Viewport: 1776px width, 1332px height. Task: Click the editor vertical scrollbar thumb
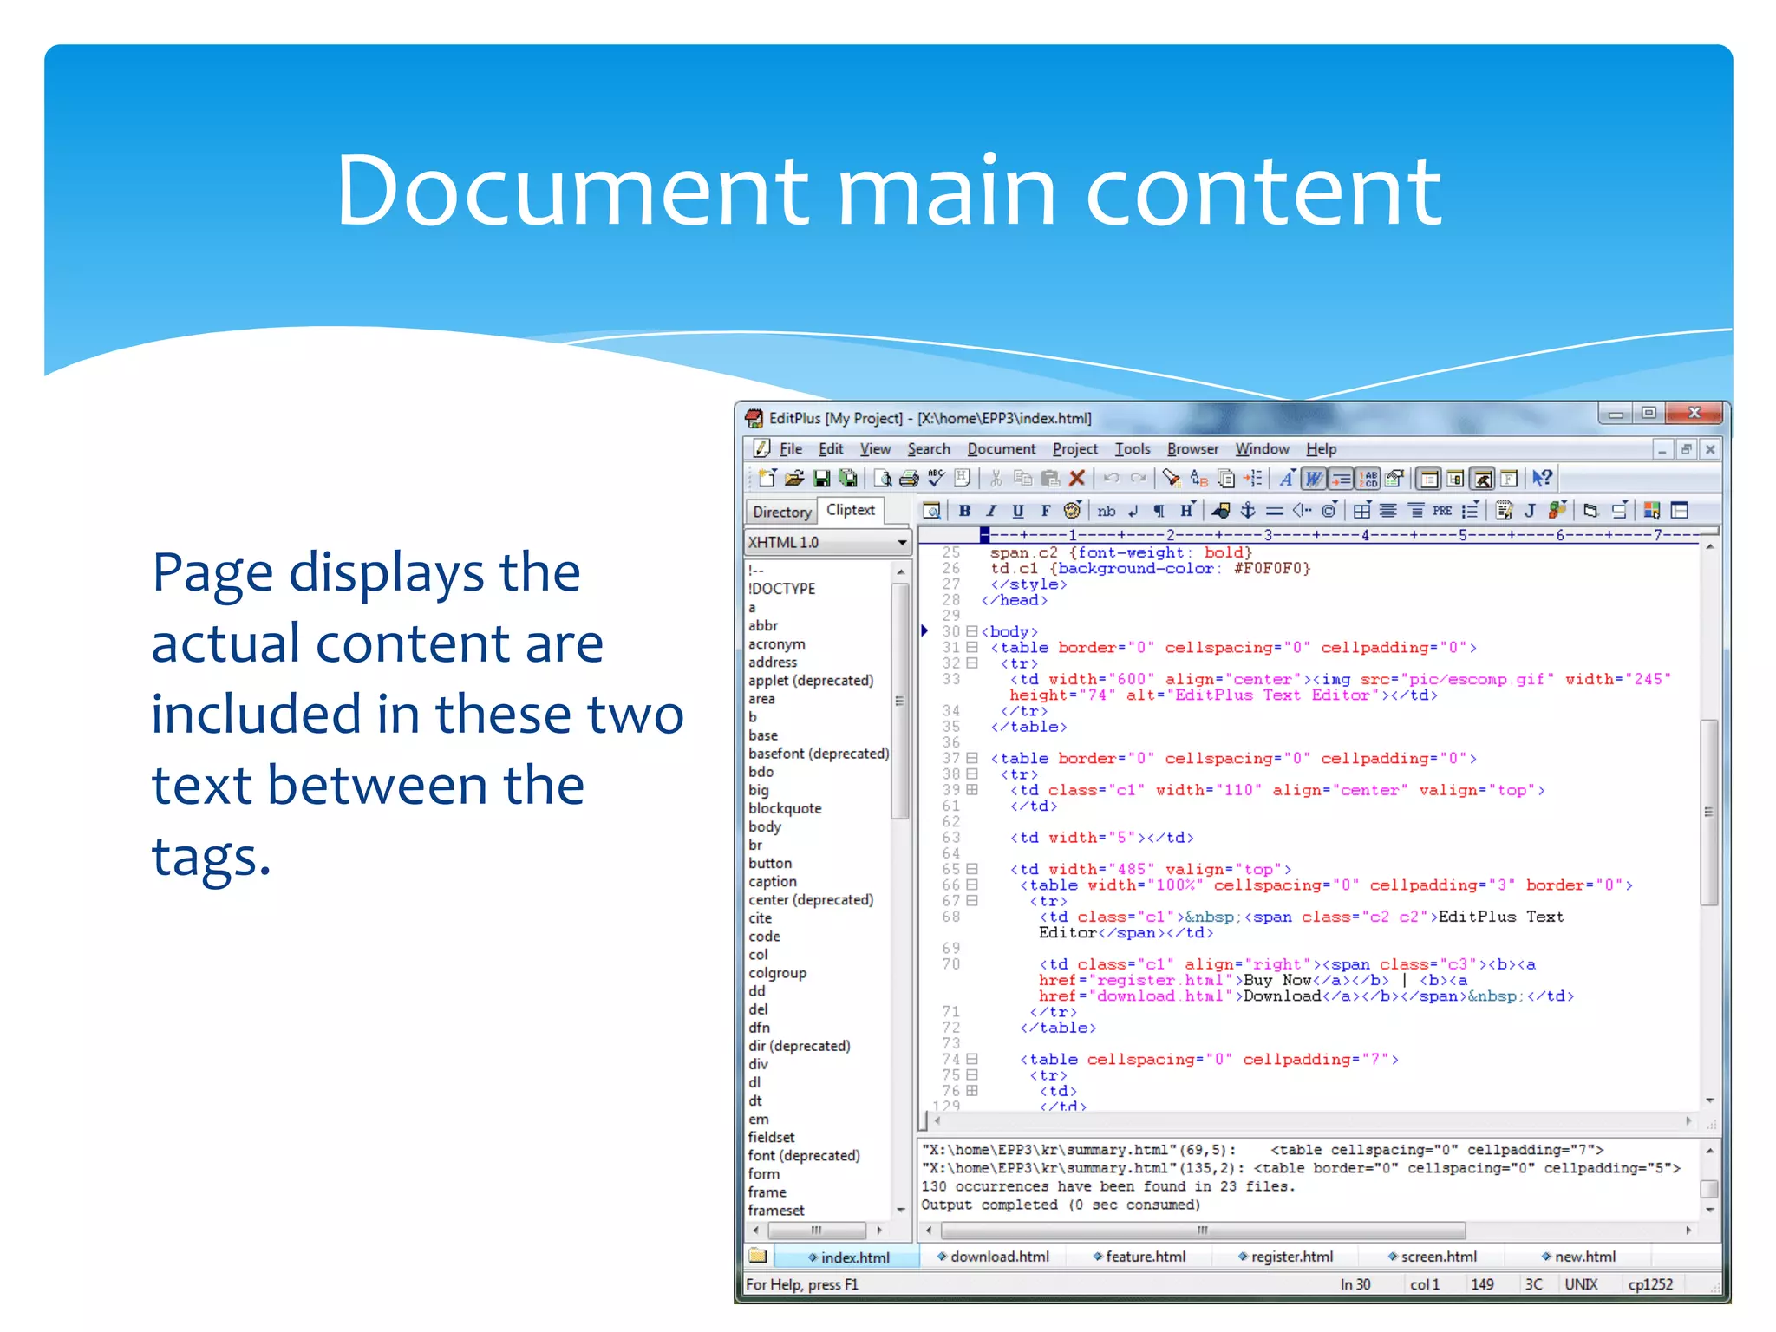1709,813
